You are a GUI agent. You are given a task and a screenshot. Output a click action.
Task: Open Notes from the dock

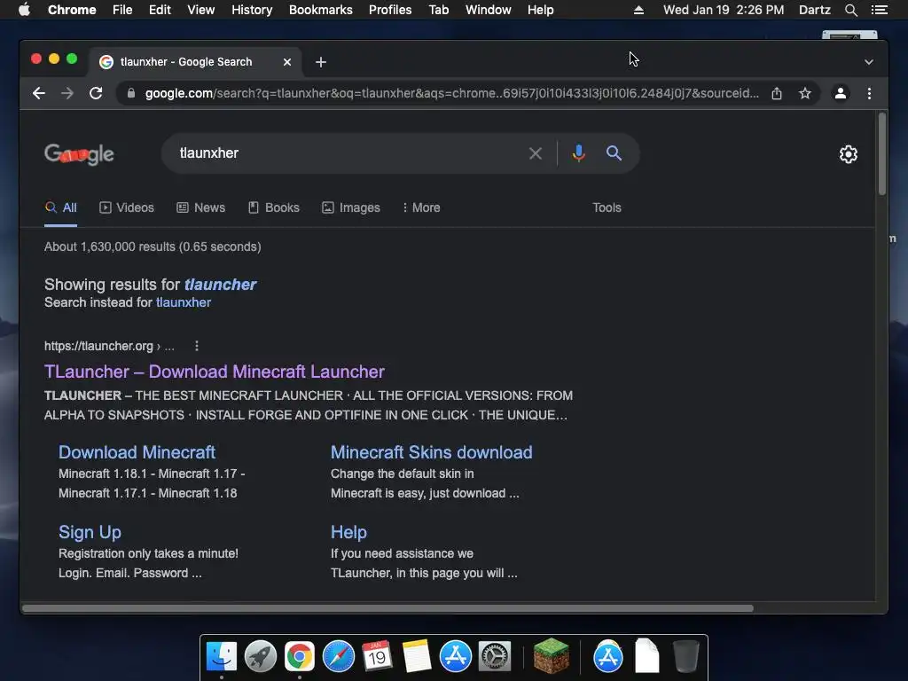click(417, 657)
